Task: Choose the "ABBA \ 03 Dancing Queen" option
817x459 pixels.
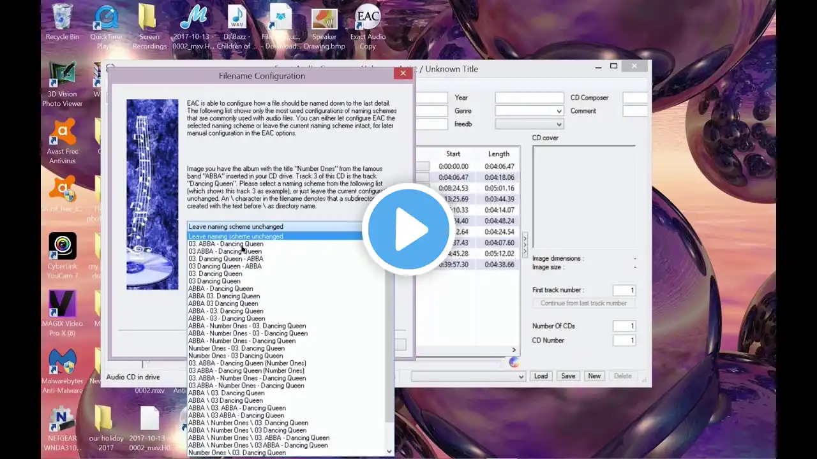Action: pos(226,400)
